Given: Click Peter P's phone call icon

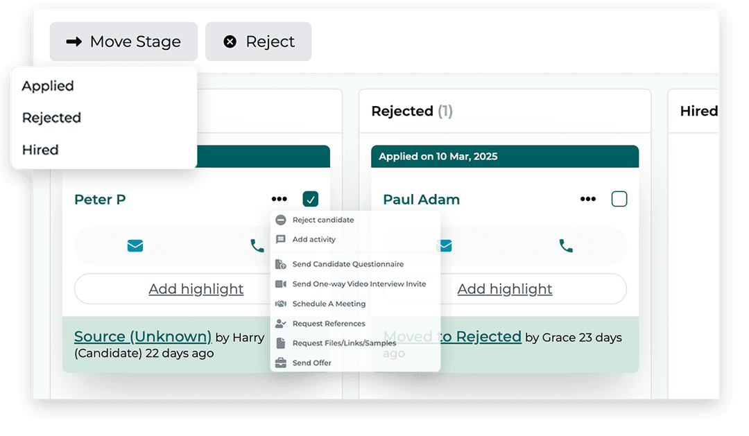Looking at the screenshot, I should click(257, 245).
